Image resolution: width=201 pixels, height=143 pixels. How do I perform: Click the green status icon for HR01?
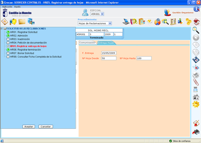click(8, 32)
